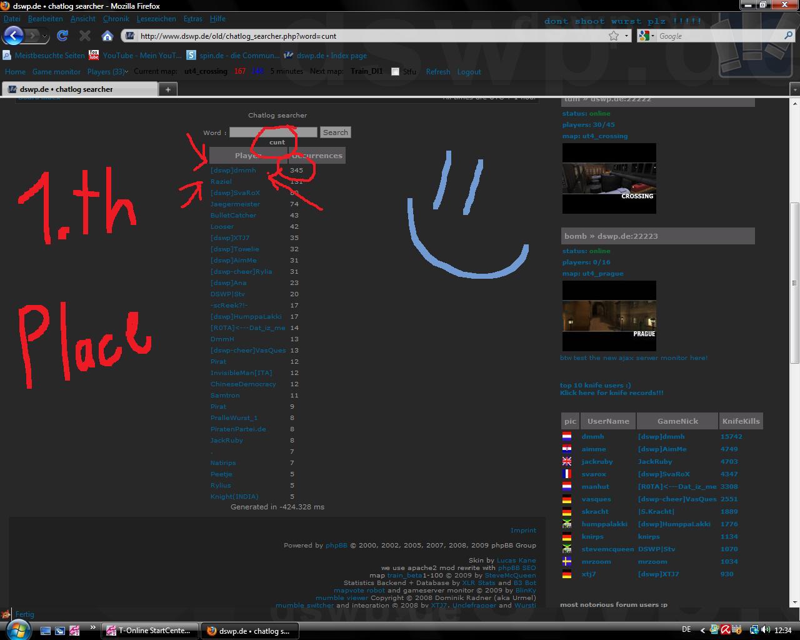Open the Google search engine selector dropdown
Image resolution: width=800 pixels, height=640 pixels.
click(x=646, y=36)
